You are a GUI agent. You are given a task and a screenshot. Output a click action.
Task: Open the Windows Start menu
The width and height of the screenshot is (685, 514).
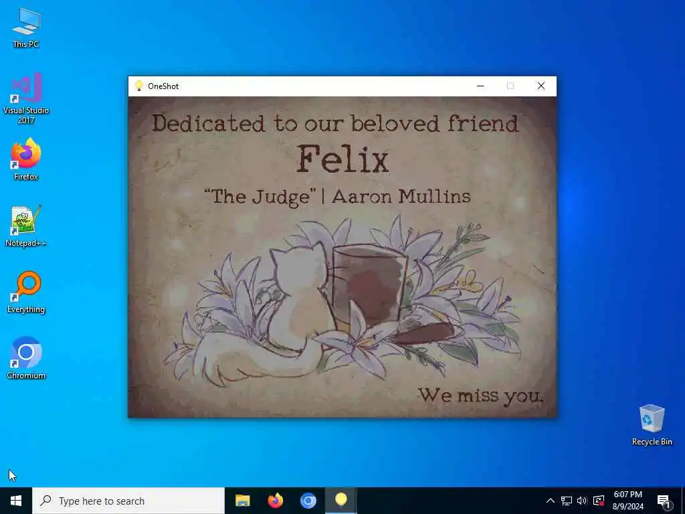(x=16, y=501)
